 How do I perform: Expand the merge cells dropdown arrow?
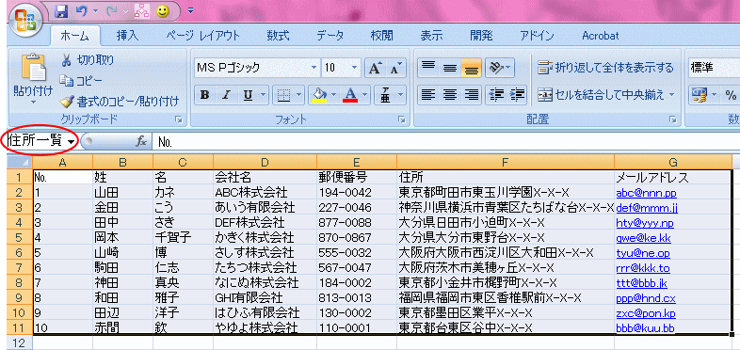click(x=672, y=95)
